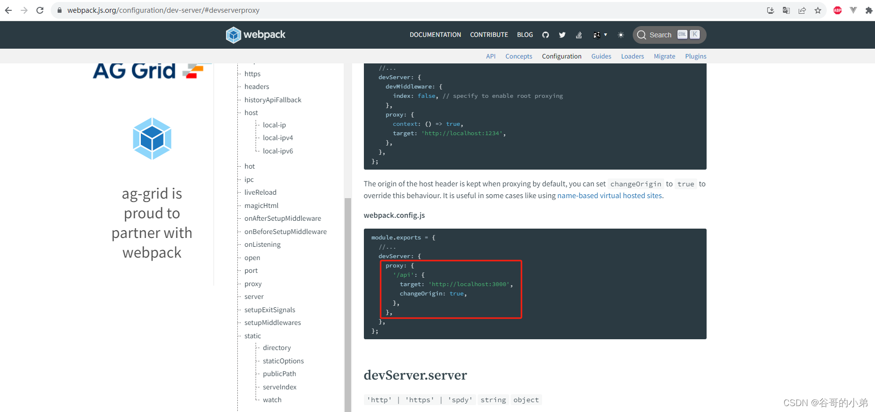Viewport: 875px width, 412px height.
Task: Jump to hot in sidebar
Action: click(250, 166)
